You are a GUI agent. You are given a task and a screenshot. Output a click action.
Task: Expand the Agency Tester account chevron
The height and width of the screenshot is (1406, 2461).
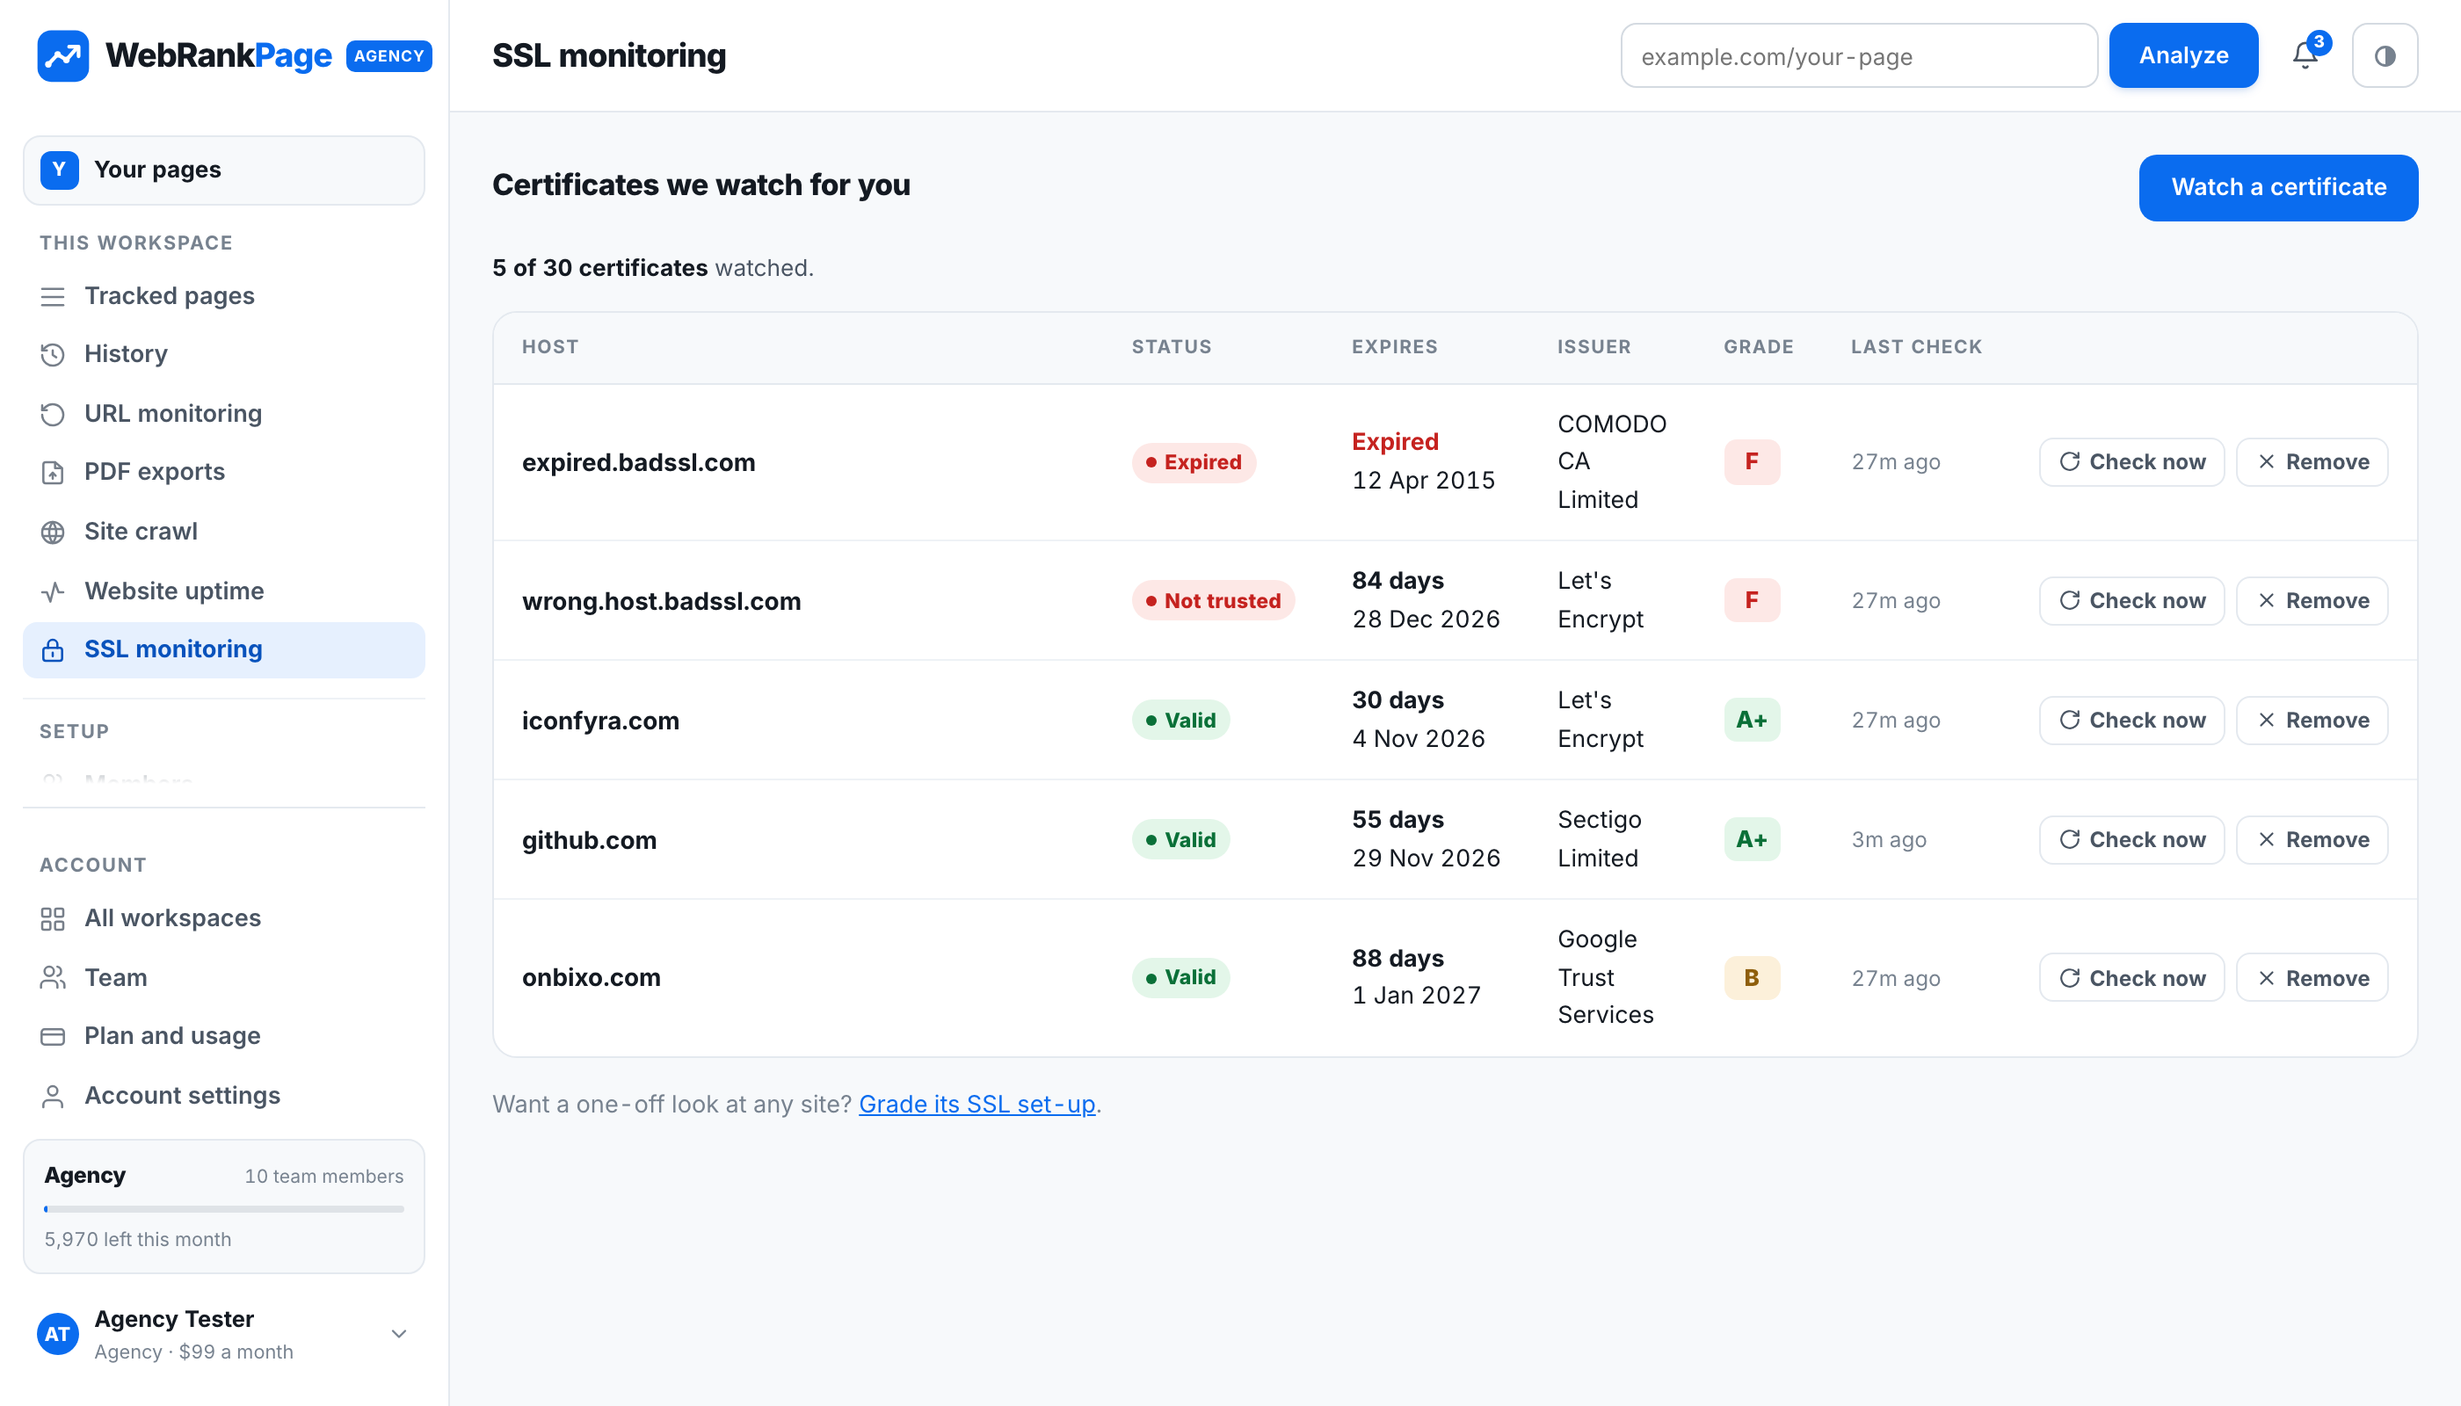pyautogui.click(x=399, y=1334)
